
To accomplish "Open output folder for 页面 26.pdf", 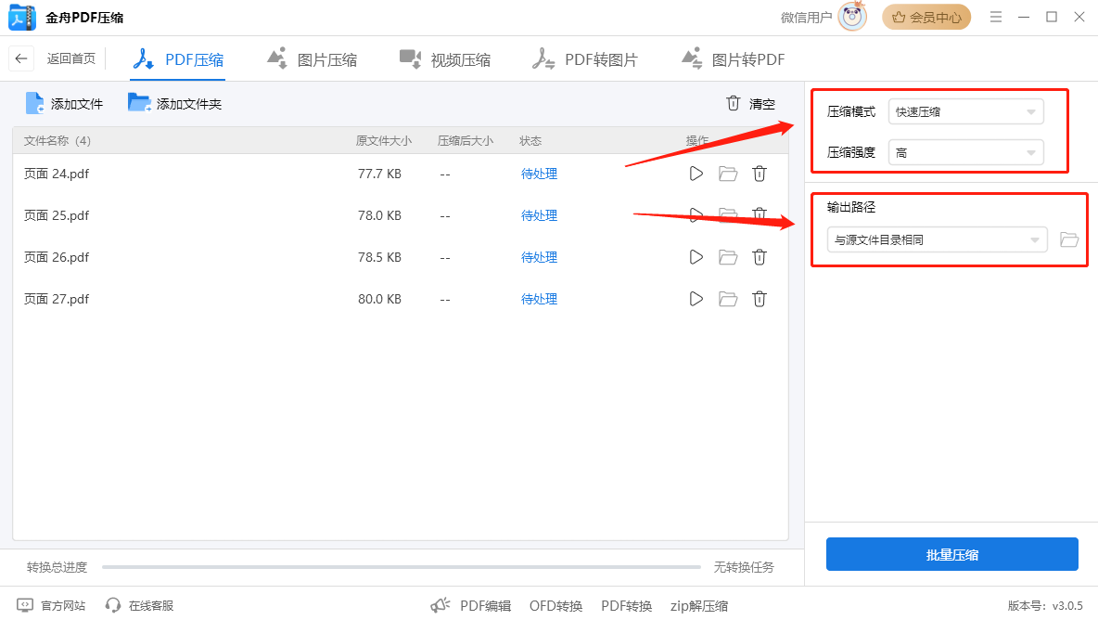I will [728, 257].
